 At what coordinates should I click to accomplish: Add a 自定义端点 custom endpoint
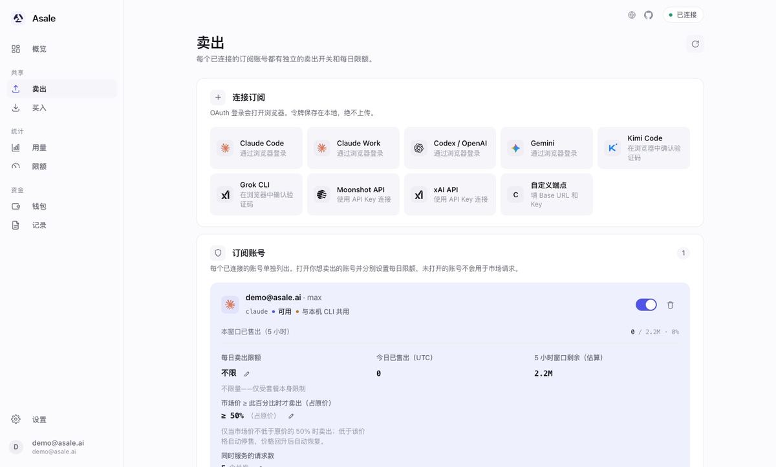pos(546,194)
